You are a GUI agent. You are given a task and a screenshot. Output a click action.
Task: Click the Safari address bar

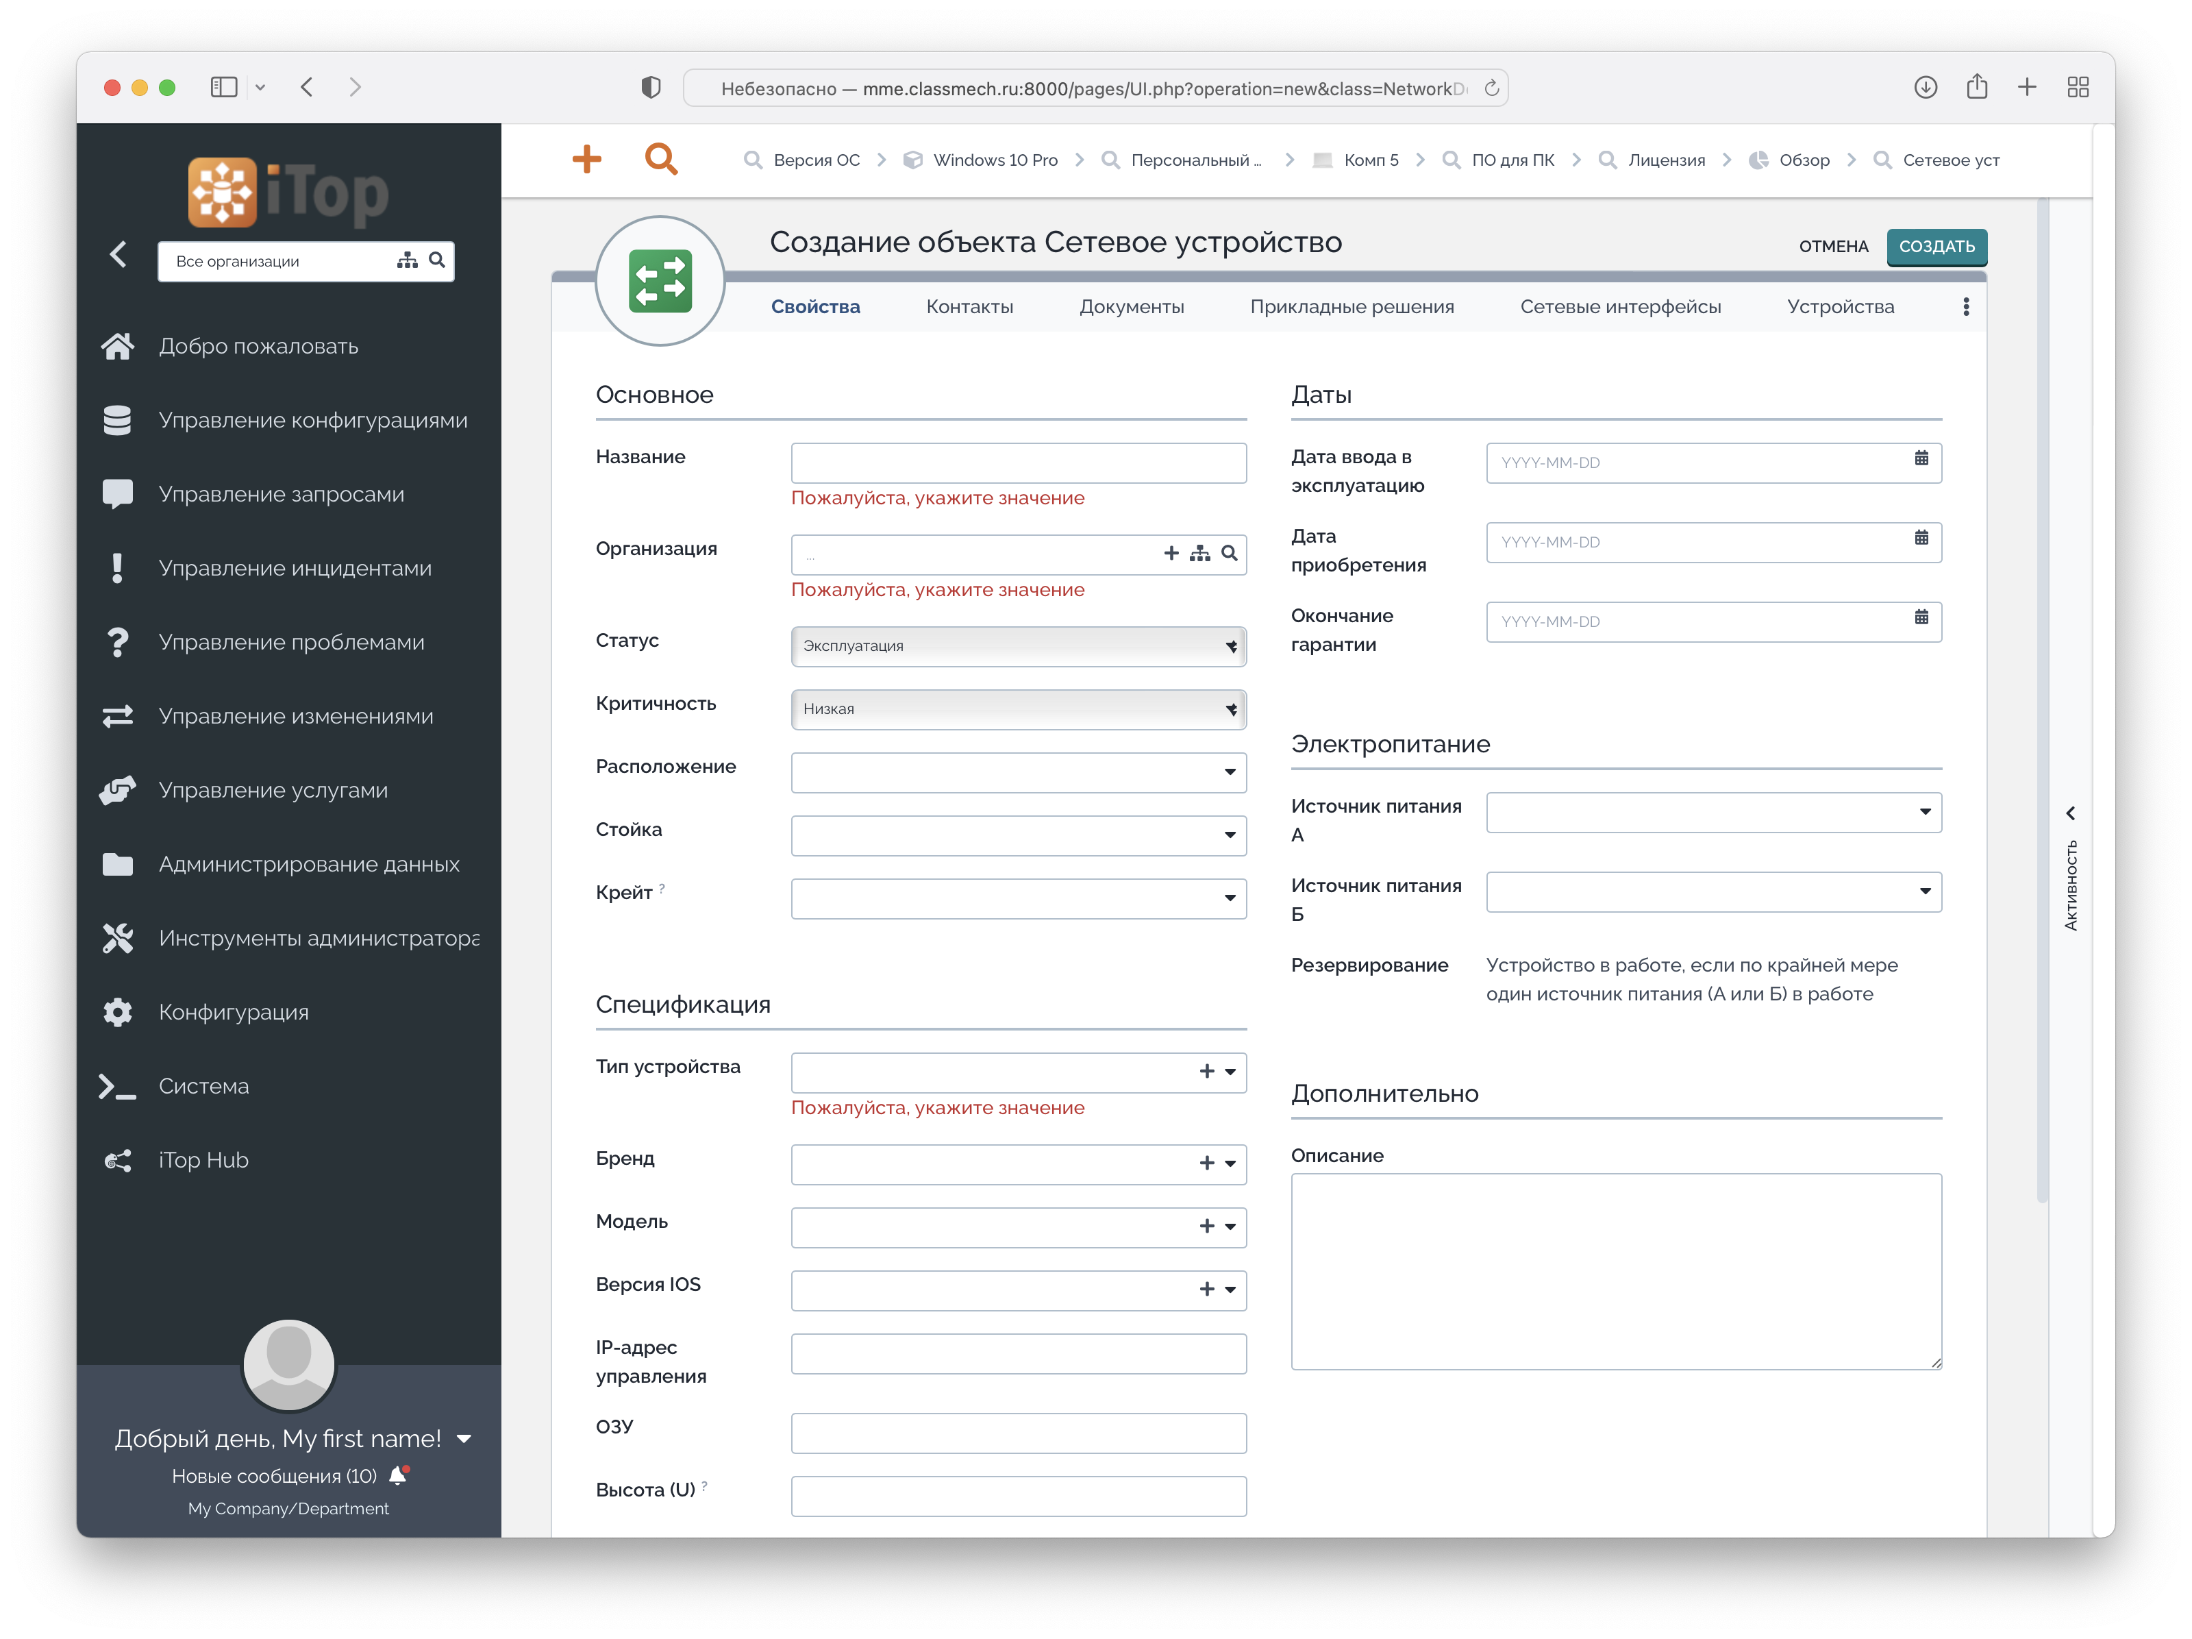[x=1095, y=87]
